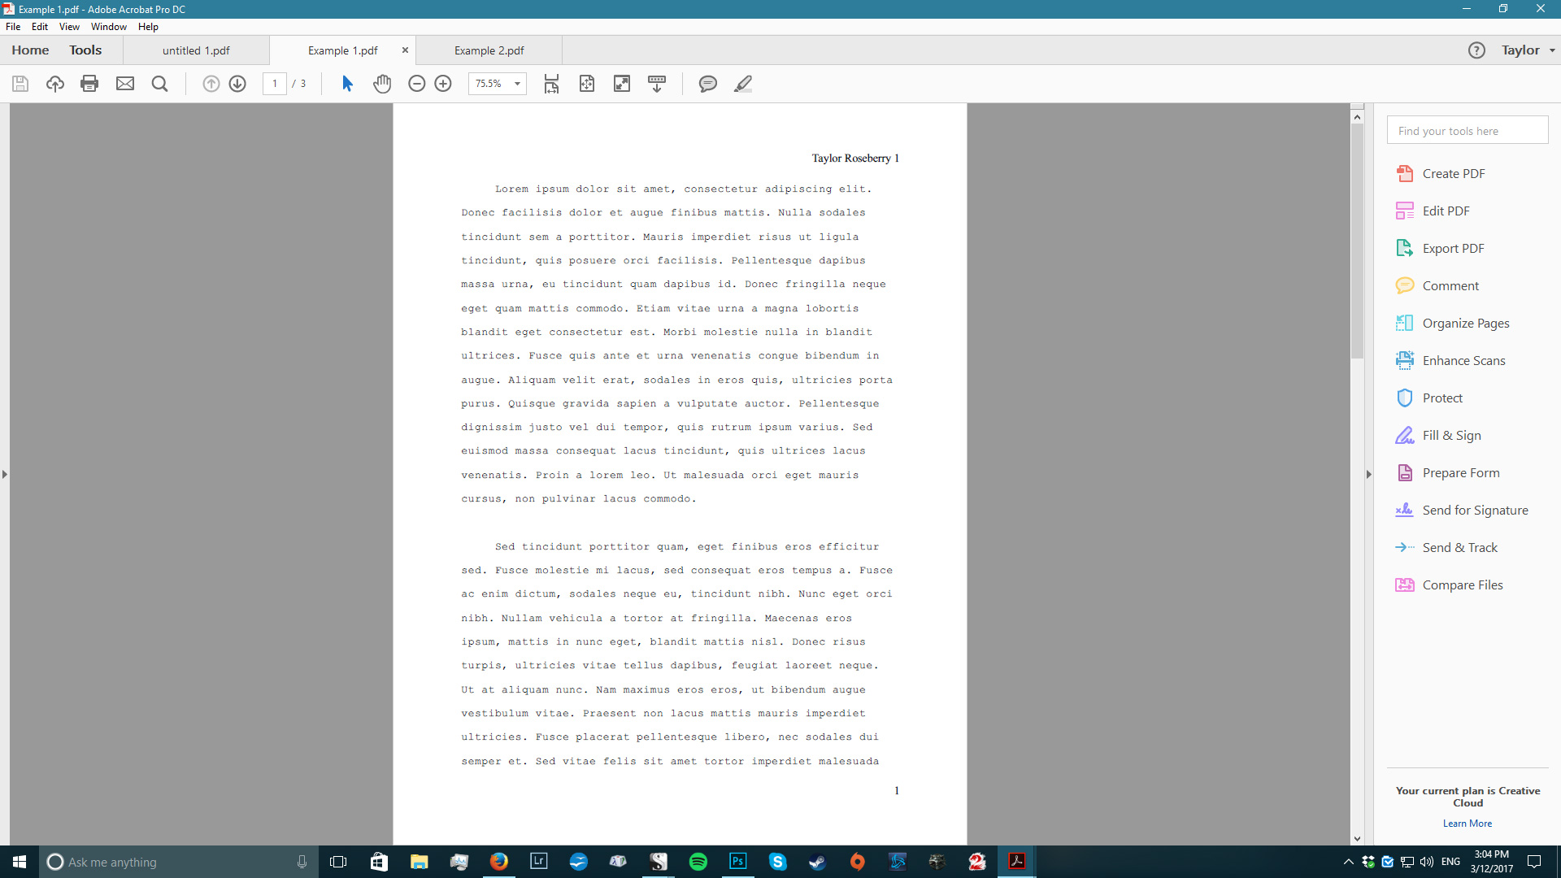The image size is (1561, 878).
Task: Click the page number input field
Action: pyautogui.click(x=275, y=84)
